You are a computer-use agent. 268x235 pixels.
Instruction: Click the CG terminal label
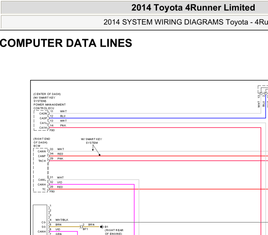[43, 222]
